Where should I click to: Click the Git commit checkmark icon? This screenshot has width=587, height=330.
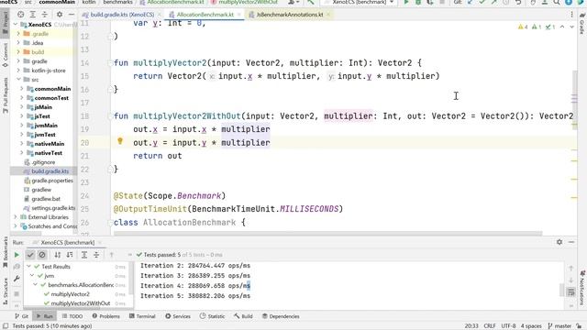tap(482, 2)
